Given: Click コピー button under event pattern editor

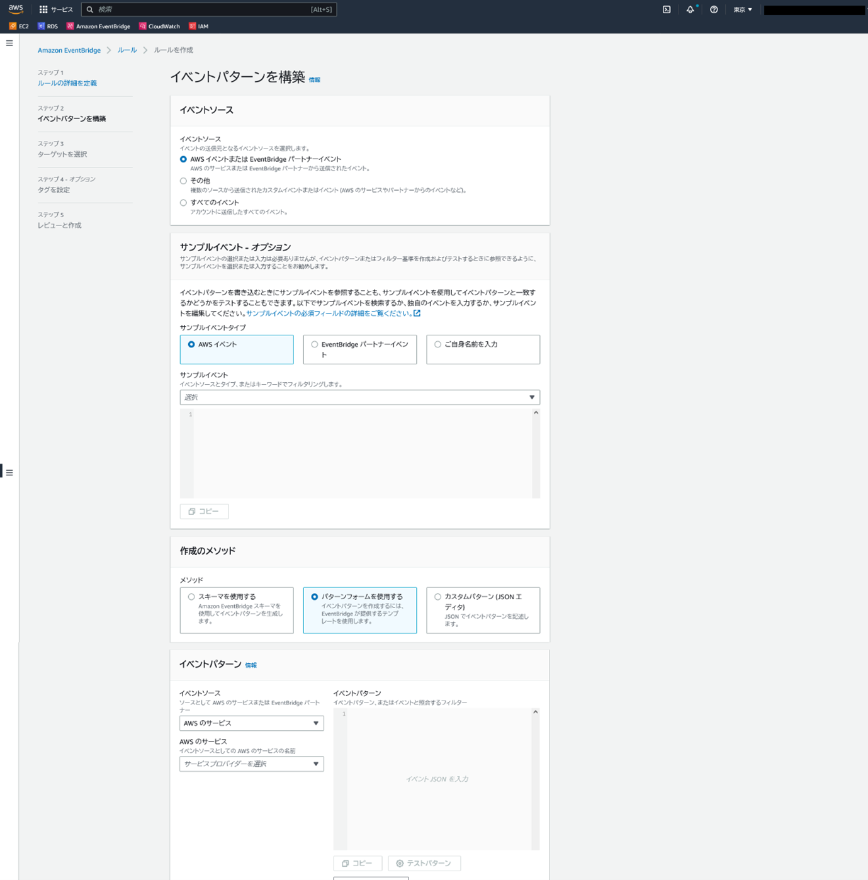Looking at the screenshot, I should coord(358,863).
